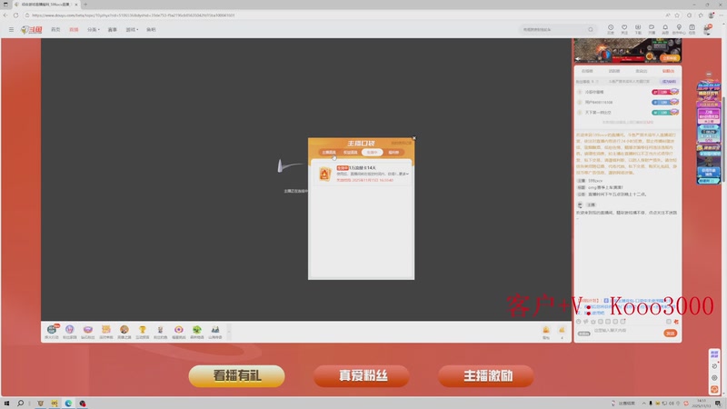The width and height of the screenshot is (727, 409).
Task: Open first gift-bar icon with New badge
Action: (x=52, y=330)
